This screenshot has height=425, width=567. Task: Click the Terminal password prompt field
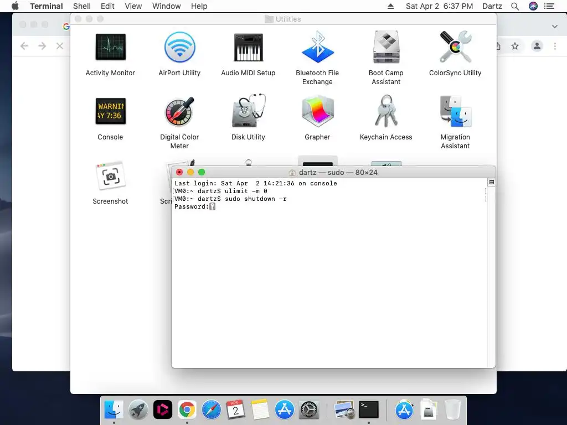tap(213, 206)
